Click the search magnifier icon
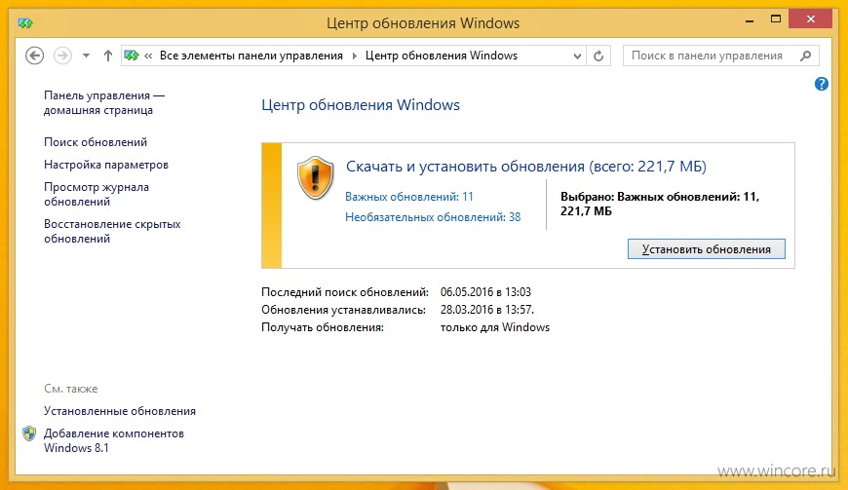Image resolution: width=848 pixels, height=490 pixels. [x=805, y=56]
